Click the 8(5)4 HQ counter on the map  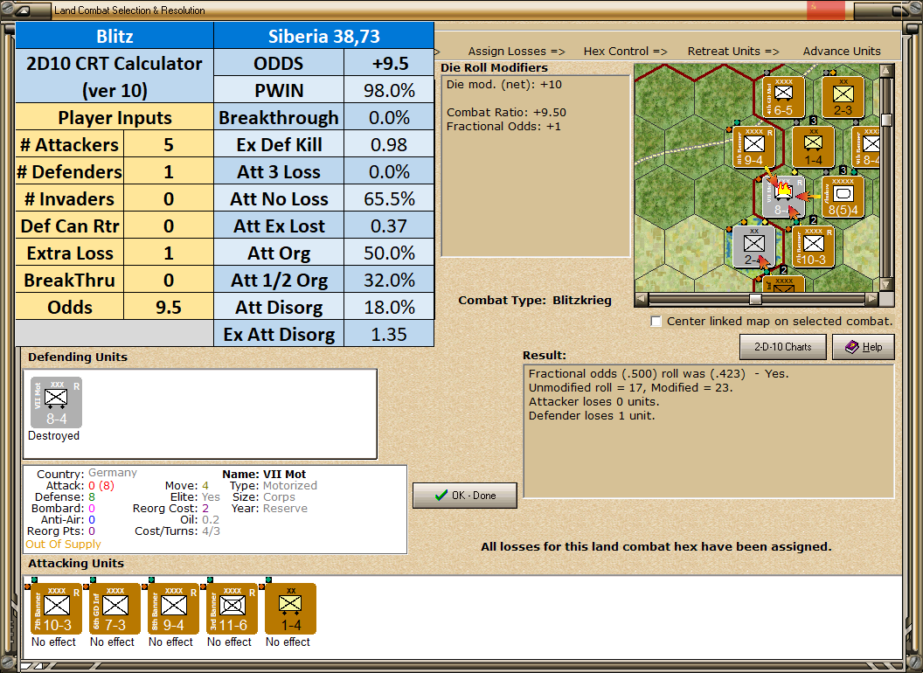pos(843,198)
